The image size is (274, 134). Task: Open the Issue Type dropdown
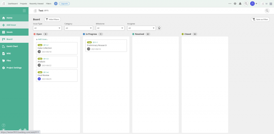[47, 28]
